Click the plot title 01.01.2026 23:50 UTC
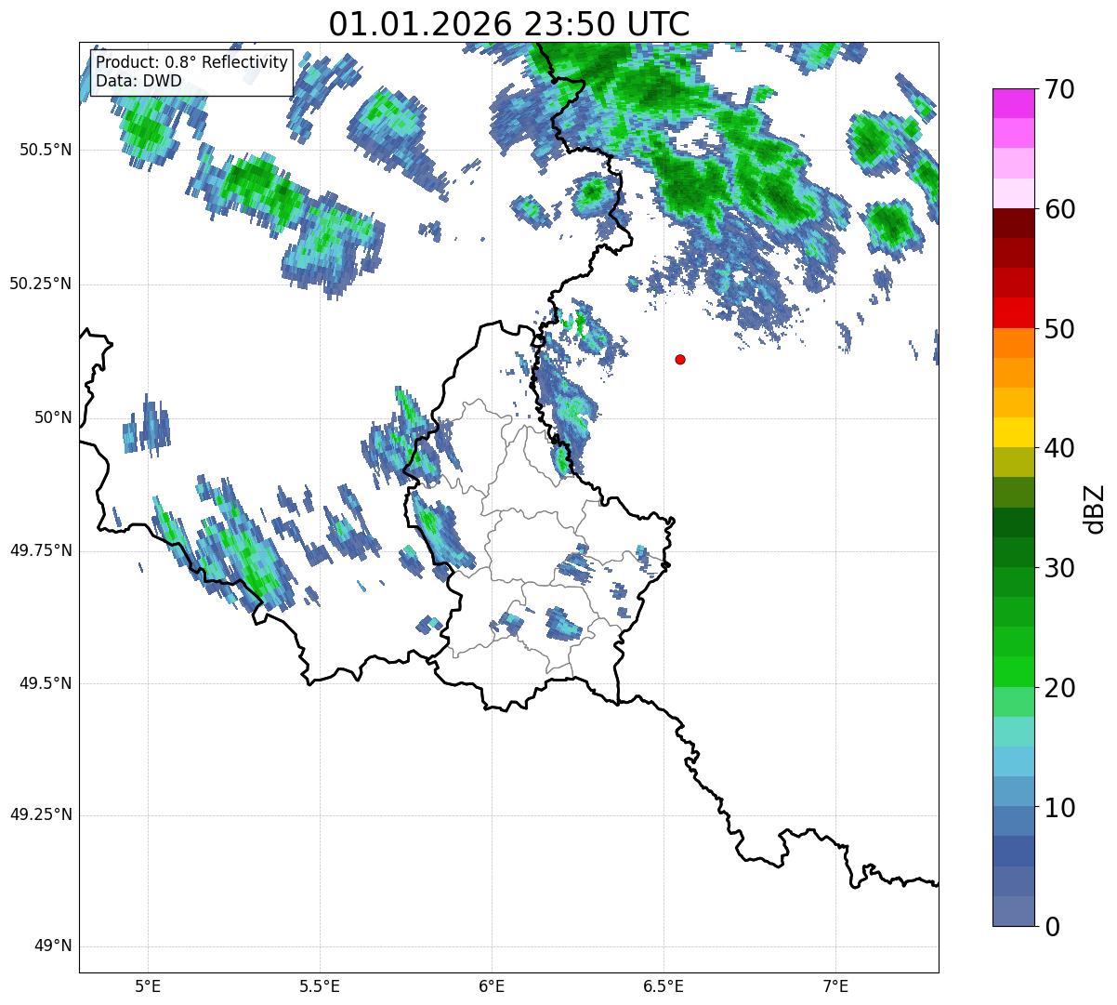This screenshot has height=1005, width=1117. (x=509, y=23)
